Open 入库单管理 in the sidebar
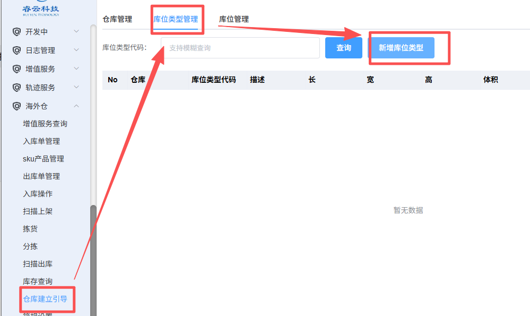The width and height of the screenshot is (530, 316). click(x=41, y=141)
